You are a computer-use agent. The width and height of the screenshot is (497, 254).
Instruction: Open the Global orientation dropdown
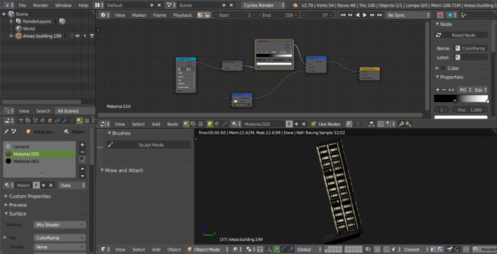tap(309, 250)
